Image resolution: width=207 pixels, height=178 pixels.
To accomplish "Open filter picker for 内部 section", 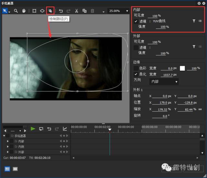I will [194, 21].
